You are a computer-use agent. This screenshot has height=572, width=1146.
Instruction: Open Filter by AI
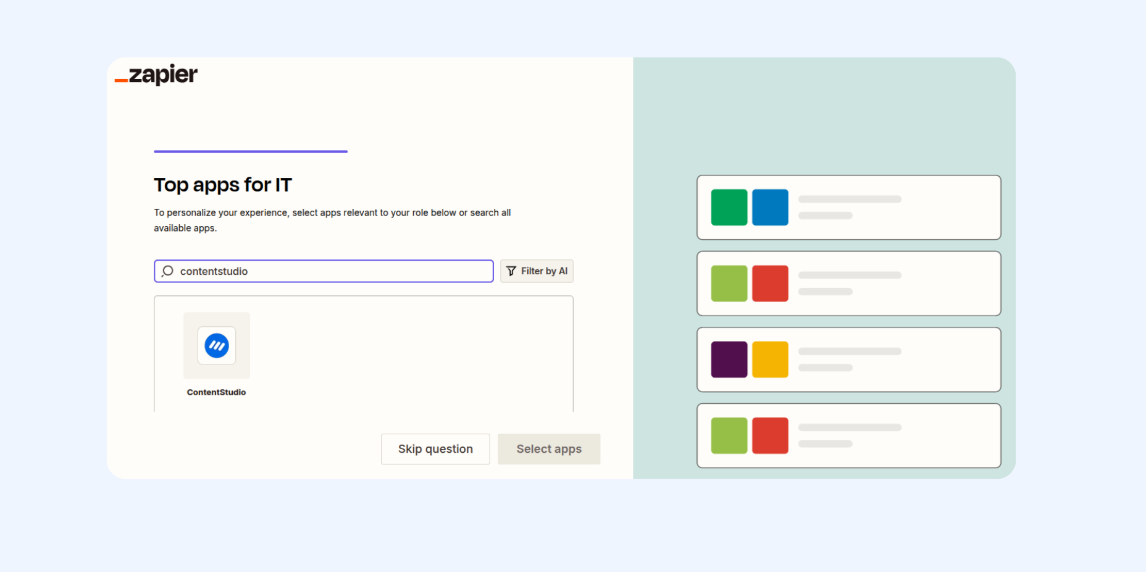[x=537, y=271]
